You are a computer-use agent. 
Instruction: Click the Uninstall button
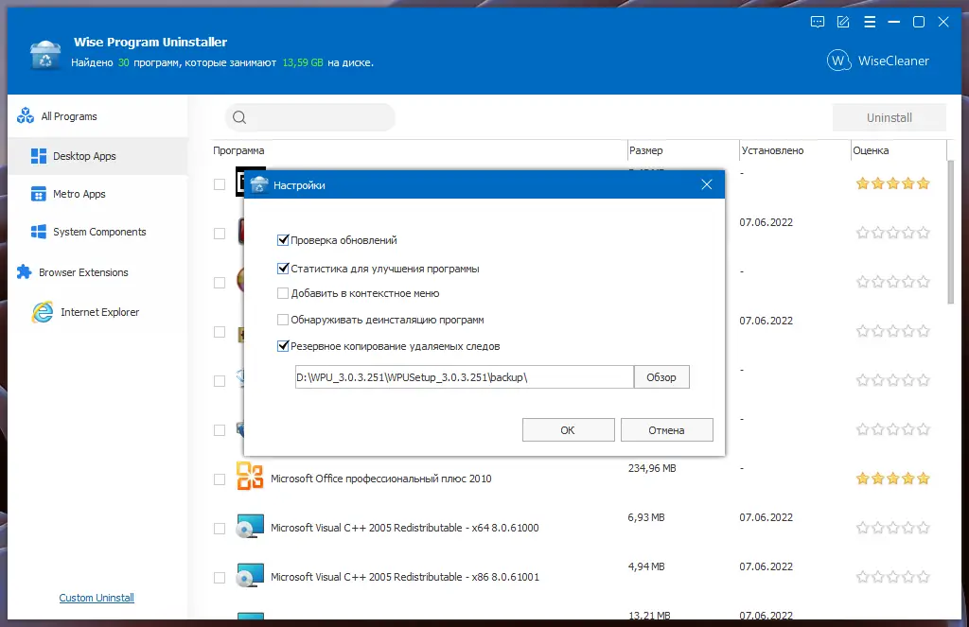tap(889, 117)
